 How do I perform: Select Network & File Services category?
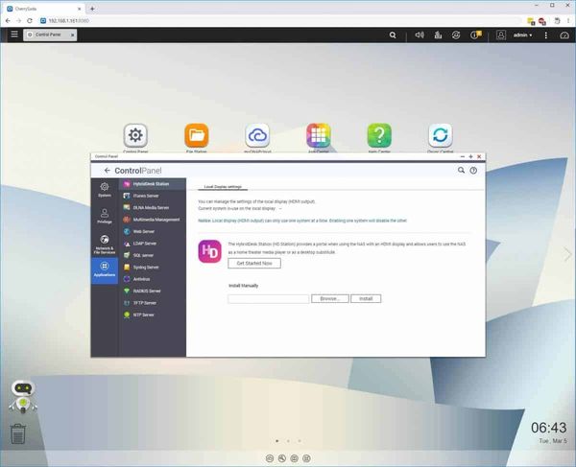pos(105,245)
